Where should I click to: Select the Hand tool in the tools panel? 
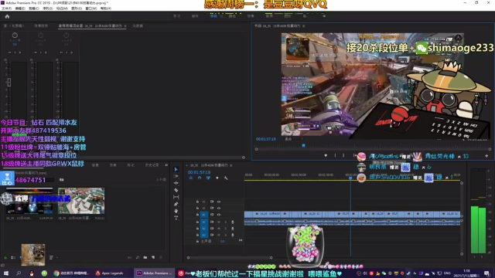tap(176, 211)
